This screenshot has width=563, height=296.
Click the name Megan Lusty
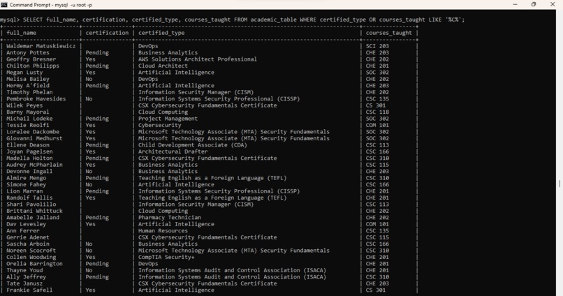pos(24,73)
